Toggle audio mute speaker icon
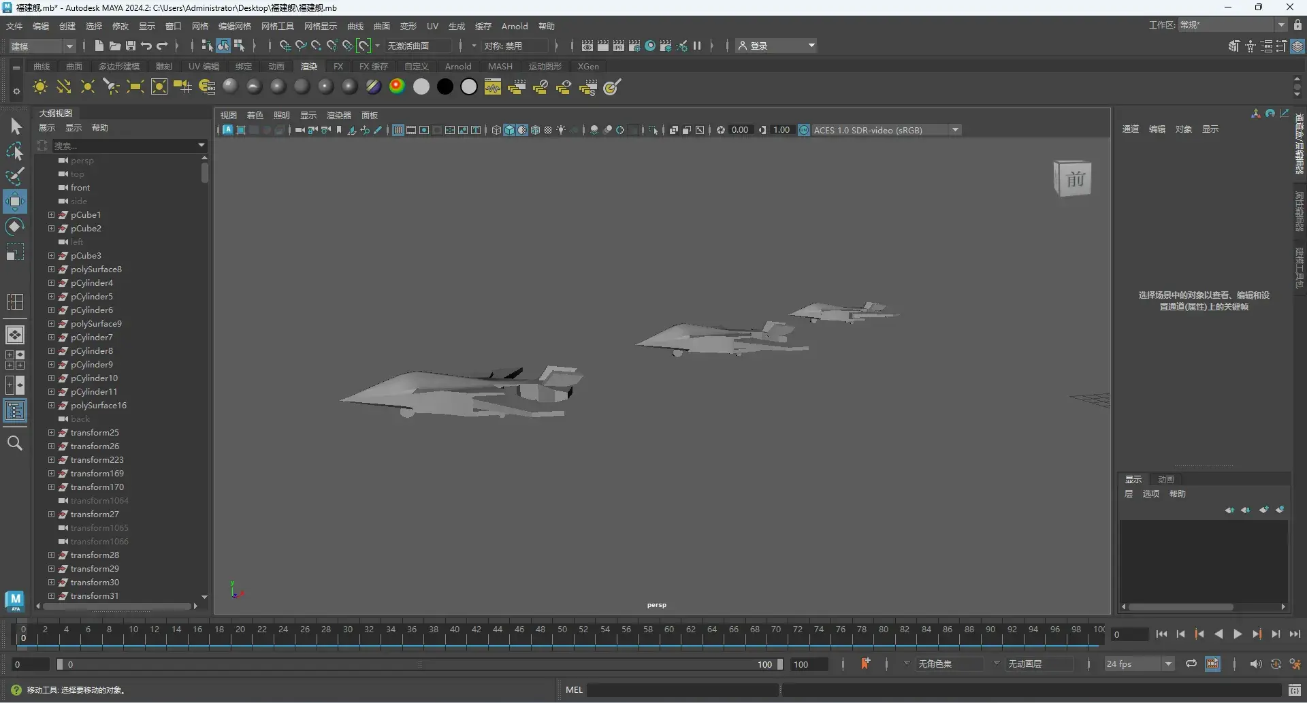The height and width of the screenshot is (703, 1307). coord(1255,664)
